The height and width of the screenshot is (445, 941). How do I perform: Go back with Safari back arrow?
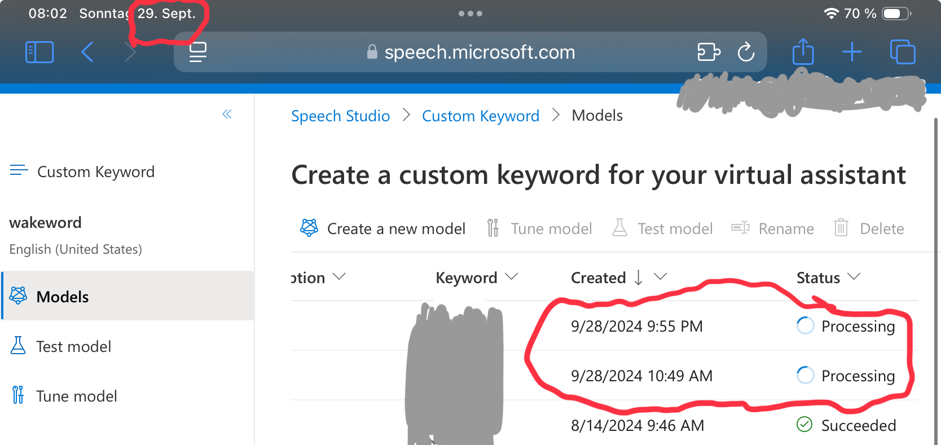click(x=87, y=52)
